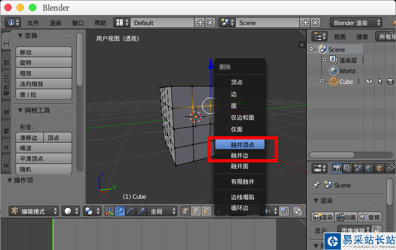Click the outliner horizontal scrollbar

(x=331, y=155)
